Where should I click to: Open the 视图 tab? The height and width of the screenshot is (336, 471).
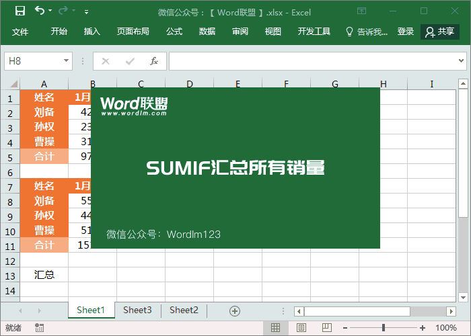click(x=273, y=31)
